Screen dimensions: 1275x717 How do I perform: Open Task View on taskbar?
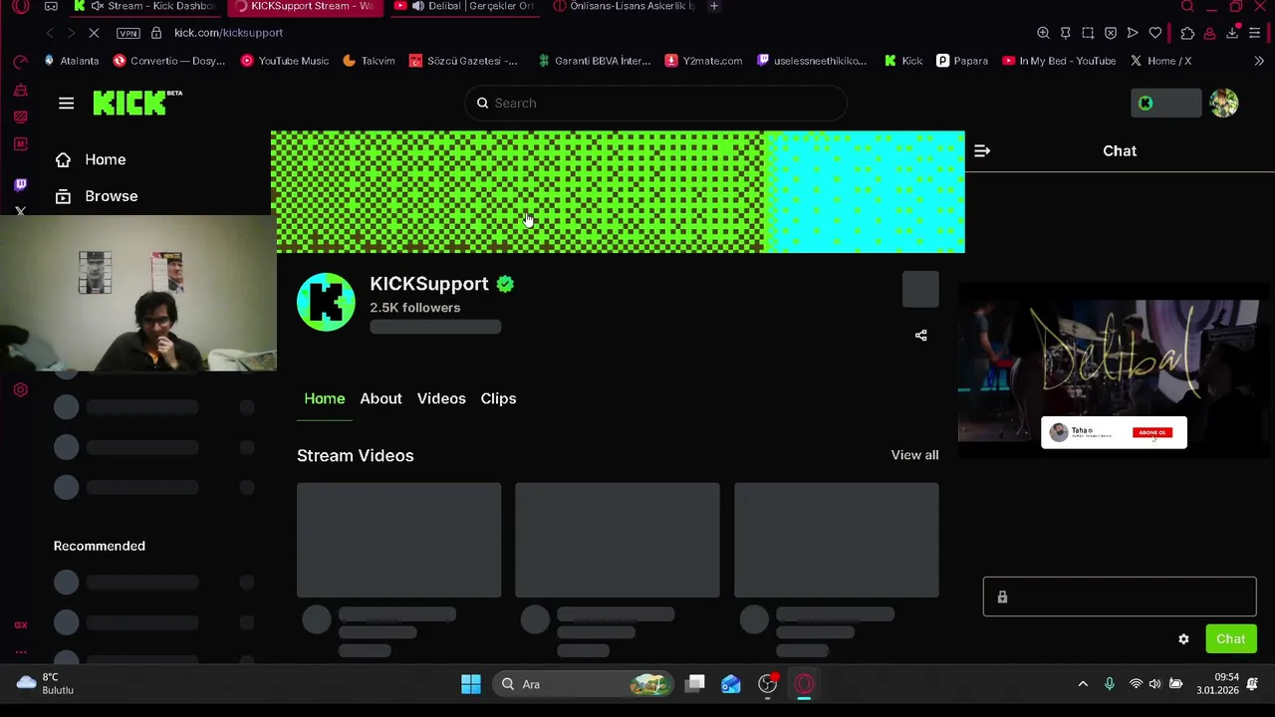(695, 684)
